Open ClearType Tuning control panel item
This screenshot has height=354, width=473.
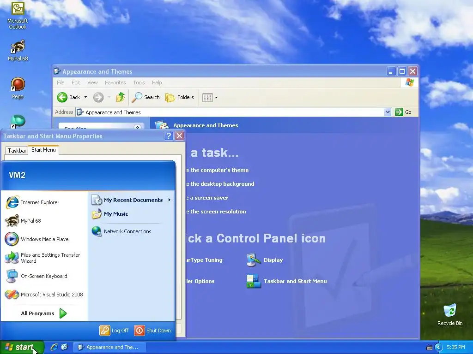(204, 260)
